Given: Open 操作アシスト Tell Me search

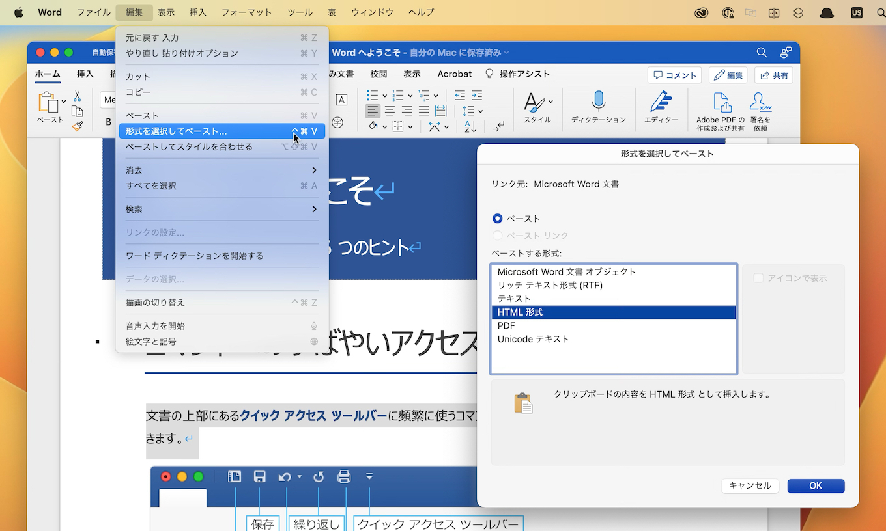Looking at the screenshot, I should pyautogui.click(x=518, y=74).
